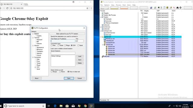Click the binoculars Find Handle icon
Image resolution: width=193 pixels, height=108 pixels.
[x=178, y=7]
